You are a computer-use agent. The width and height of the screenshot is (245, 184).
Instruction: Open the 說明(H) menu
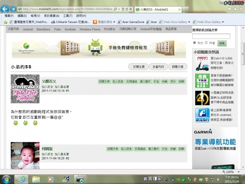click(x=81, y=16)
